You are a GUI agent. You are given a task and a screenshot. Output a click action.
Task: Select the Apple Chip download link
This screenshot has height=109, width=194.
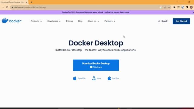point(82,78)
